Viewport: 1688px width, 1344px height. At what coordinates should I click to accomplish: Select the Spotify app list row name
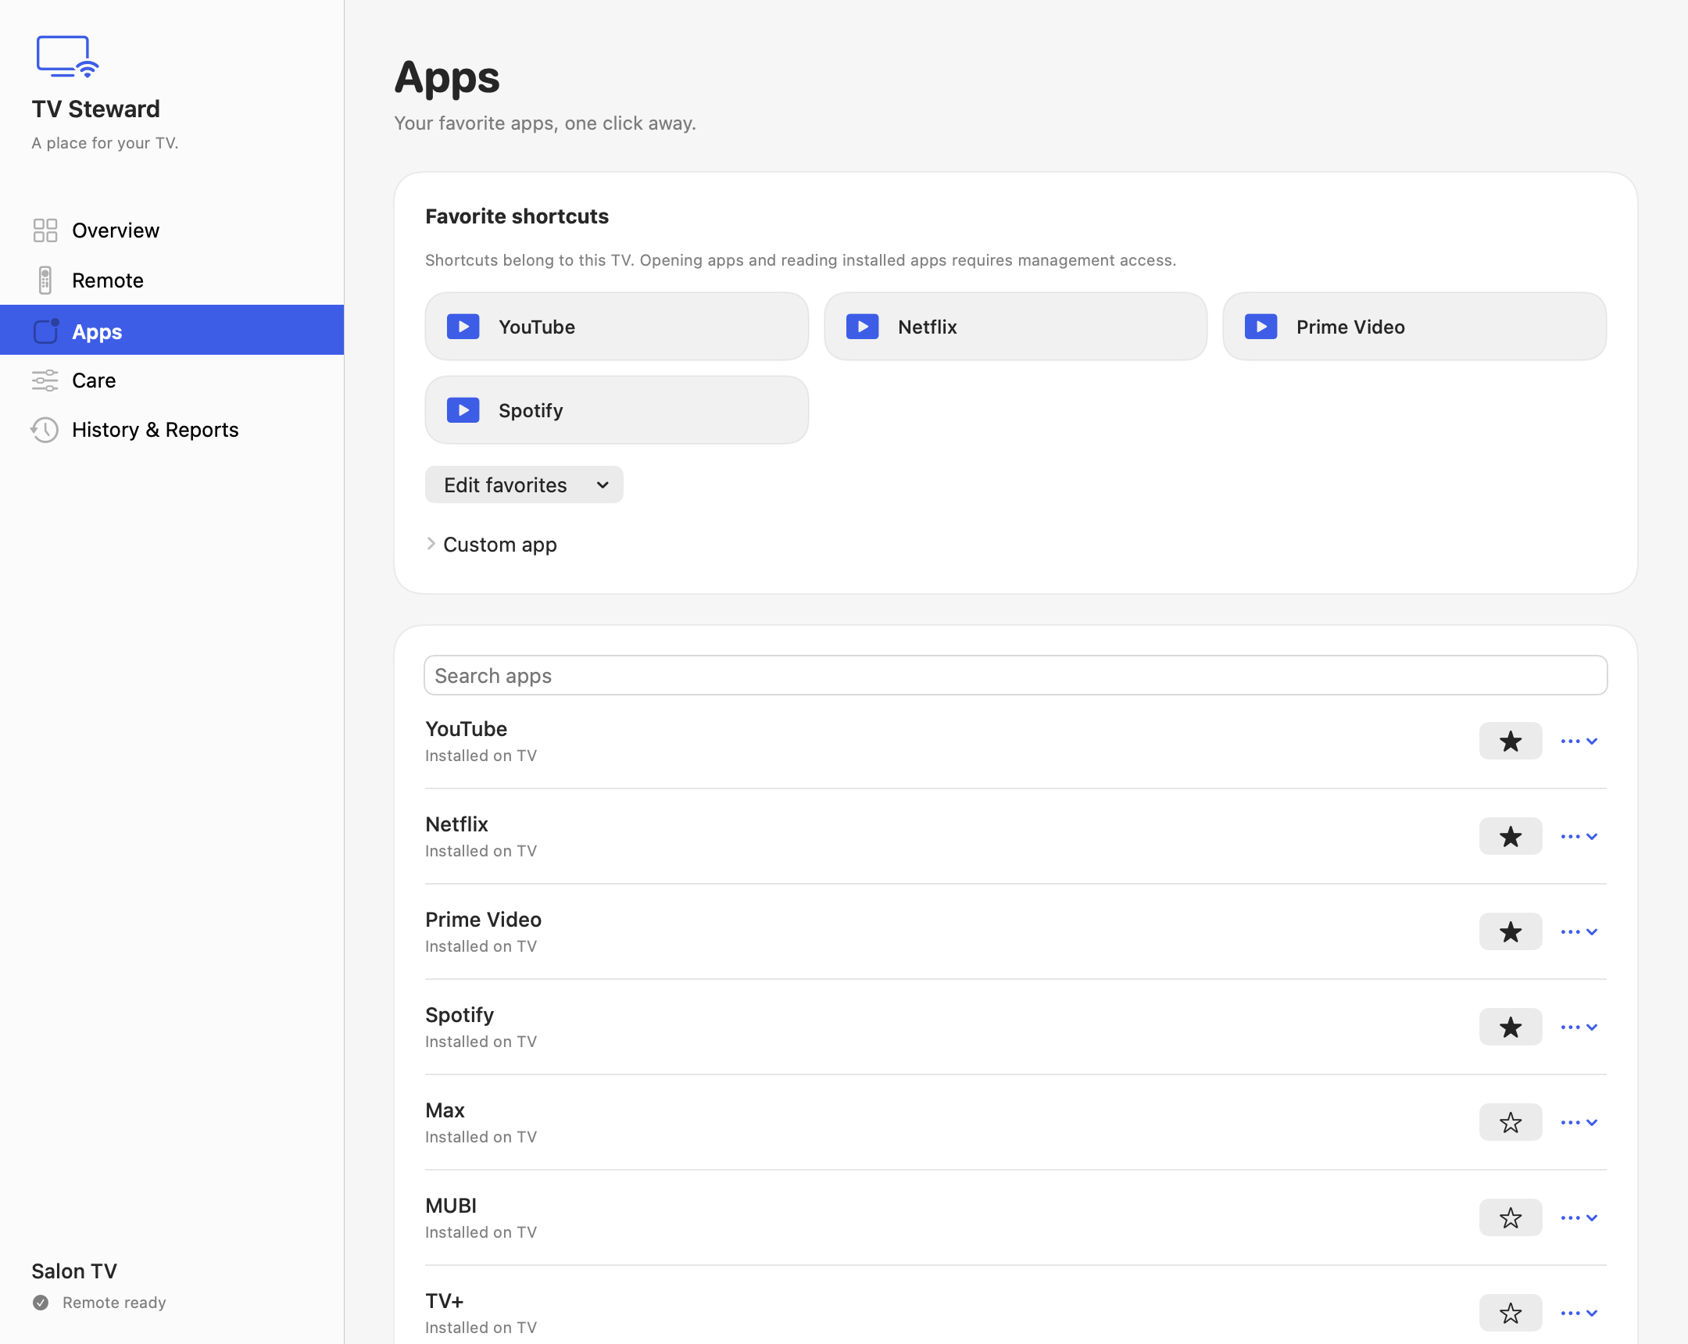click(x=460, y=1015)
